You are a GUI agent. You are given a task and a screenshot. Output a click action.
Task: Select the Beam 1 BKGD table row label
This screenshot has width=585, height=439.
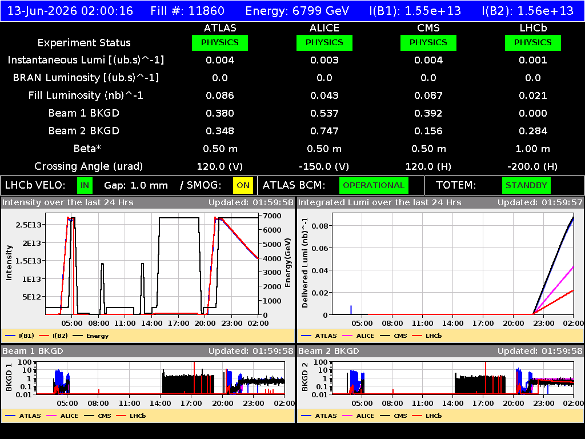pos(84,113)
